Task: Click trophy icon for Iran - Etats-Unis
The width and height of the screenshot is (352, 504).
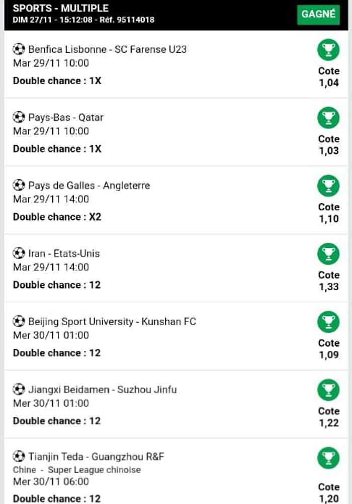Action: [328, 254]
